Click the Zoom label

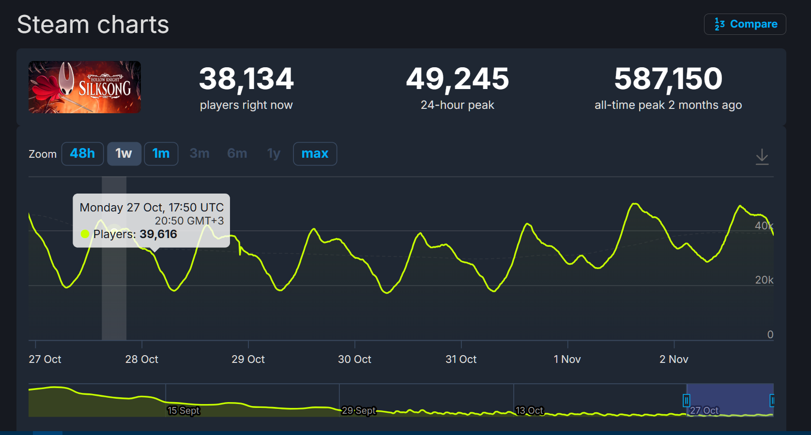43,154
